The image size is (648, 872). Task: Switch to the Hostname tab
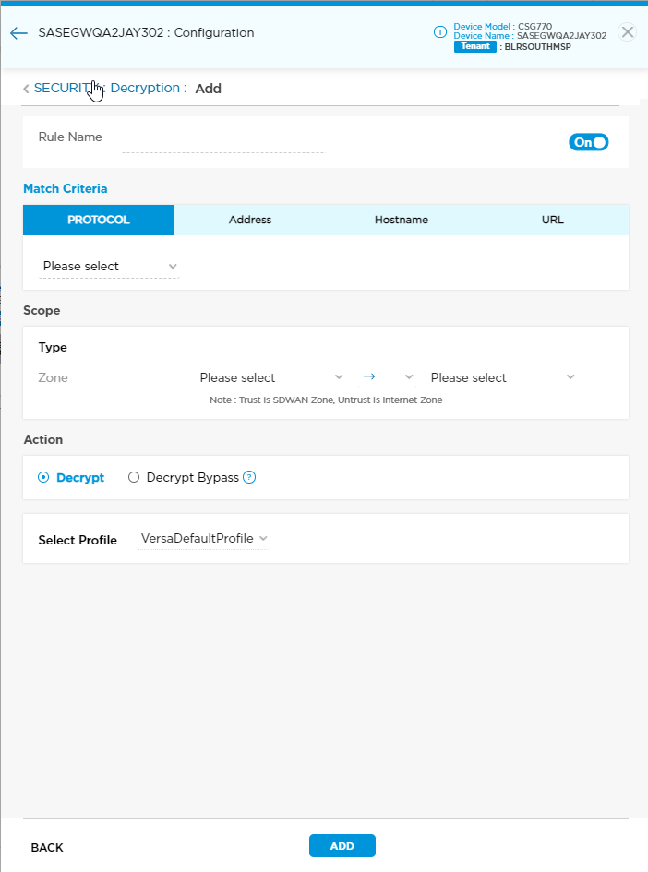(x=401, y=221)
